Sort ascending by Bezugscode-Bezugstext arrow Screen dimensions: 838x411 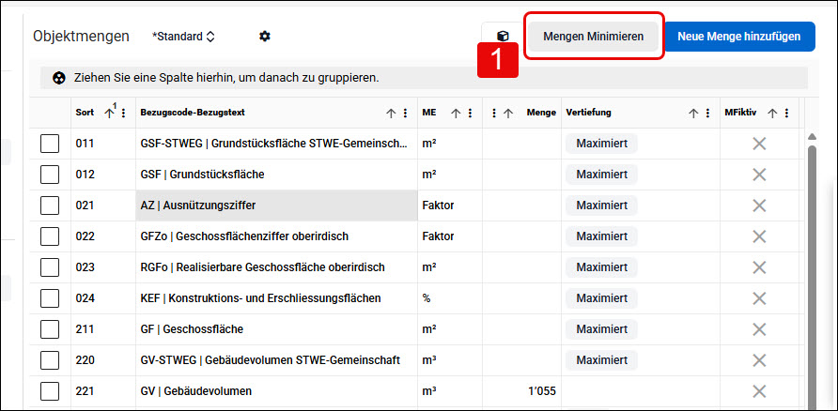pos(391,114)
